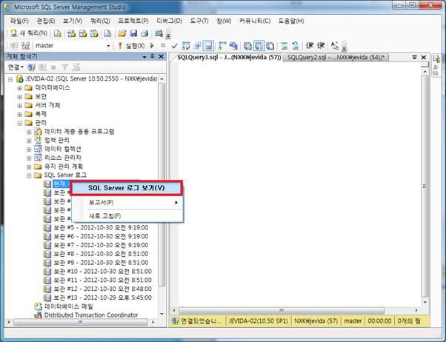
Task: Open the 보기(V) menu
Action: click(x=73, y=21)
